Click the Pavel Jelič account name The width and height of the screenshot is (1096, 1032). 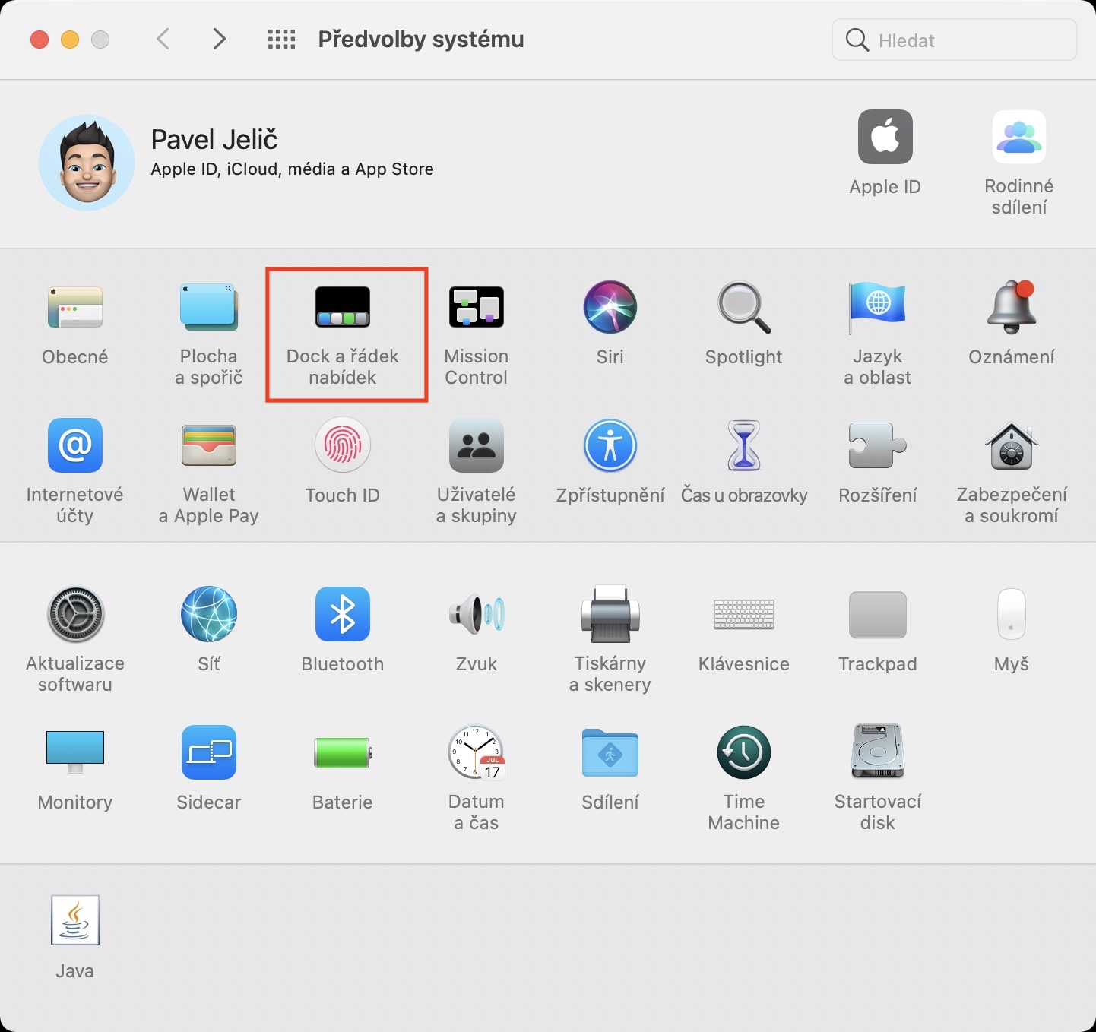(x=214, y=139)
